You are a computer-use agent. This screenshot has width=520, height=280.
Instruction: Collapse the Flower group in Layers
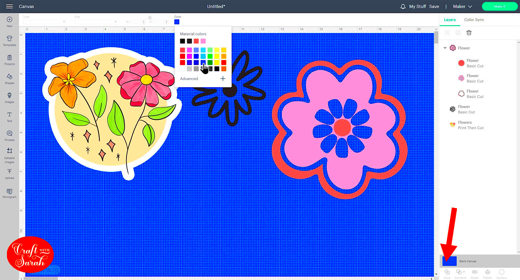(445, 48)
